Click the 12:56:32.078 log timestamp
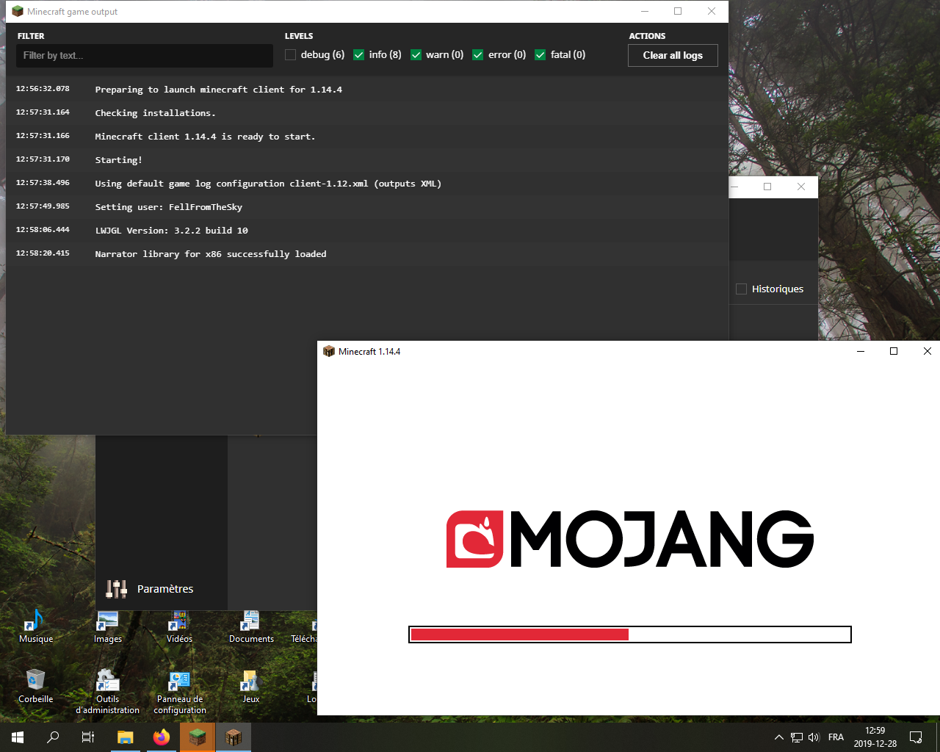The image size is (940, 752). coord(43,89)
